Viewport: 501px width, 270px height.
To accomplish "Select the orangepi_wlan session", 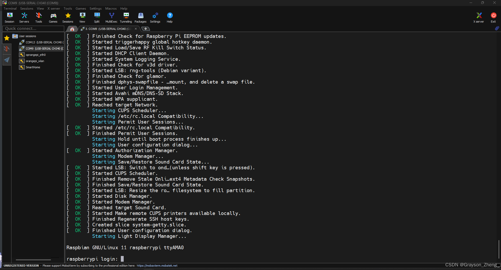I will point(32,61).
